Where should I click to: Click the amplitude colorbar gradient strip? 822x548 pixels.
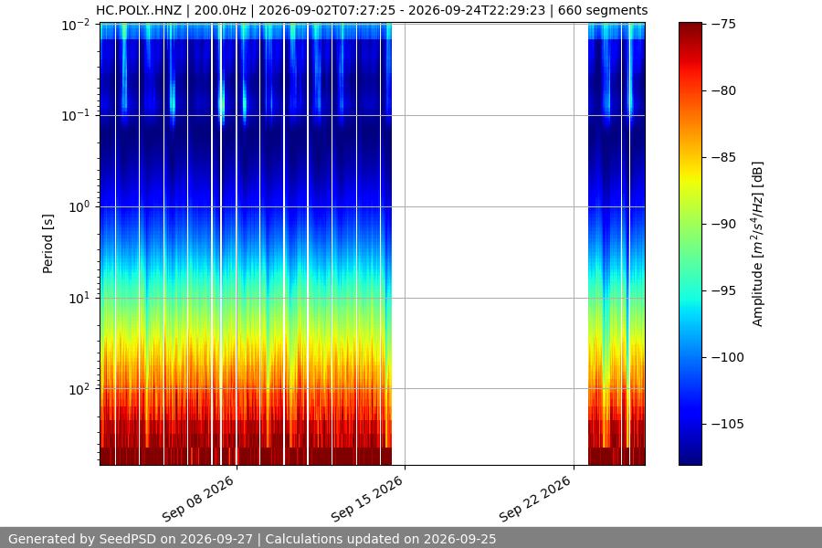coord(690,244)
